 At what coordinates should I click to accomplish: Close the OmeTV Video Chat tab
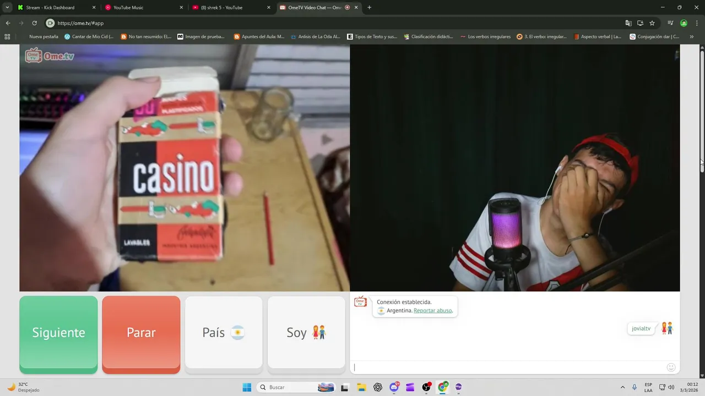356,8
